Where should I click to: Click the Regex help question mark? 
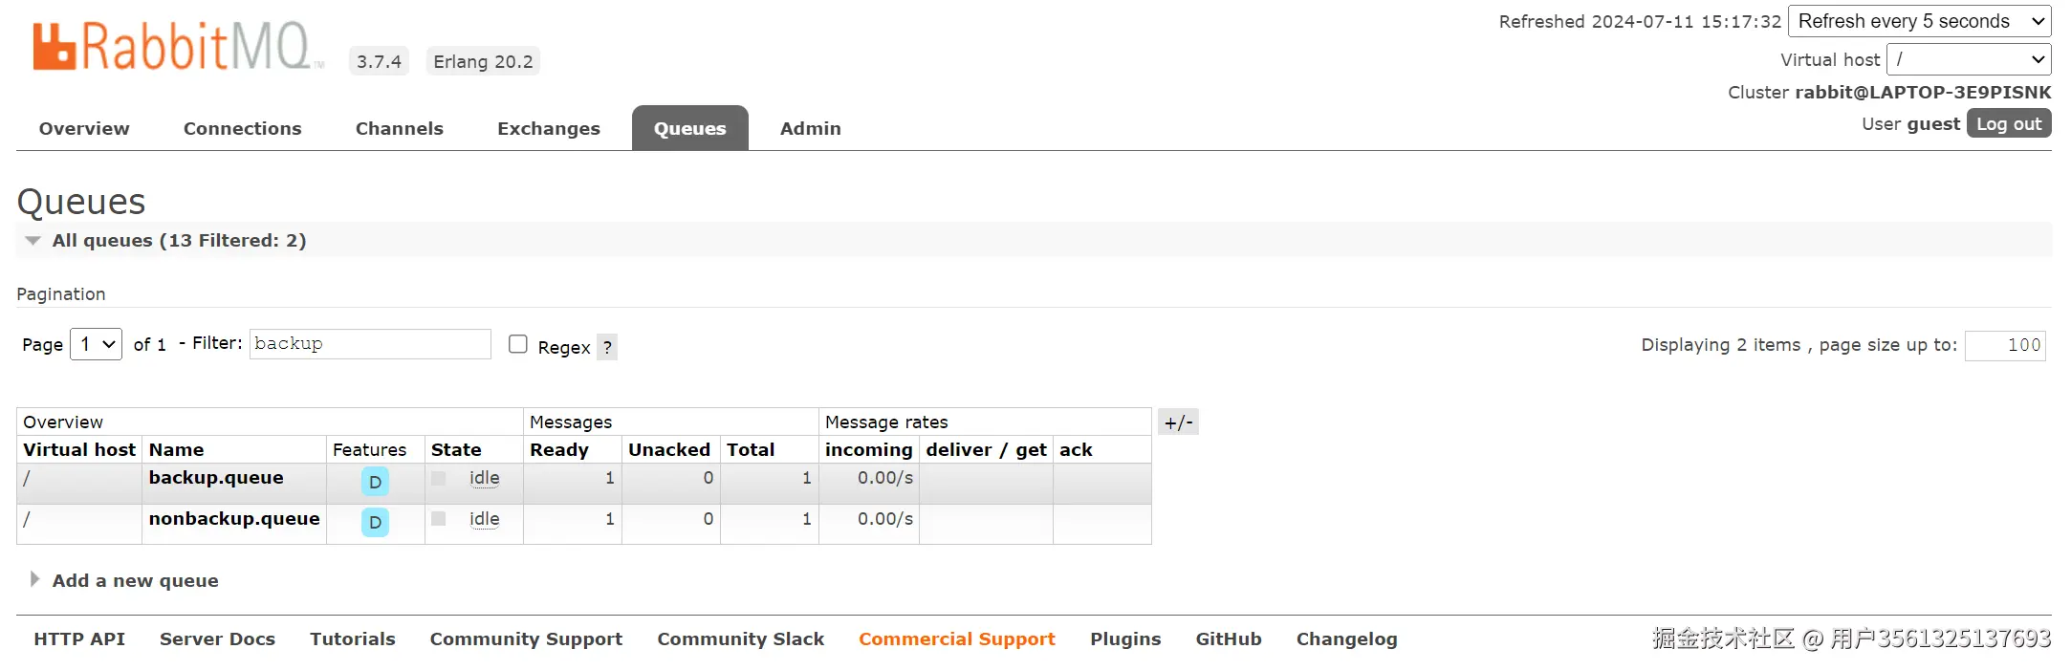click(607, 347)
